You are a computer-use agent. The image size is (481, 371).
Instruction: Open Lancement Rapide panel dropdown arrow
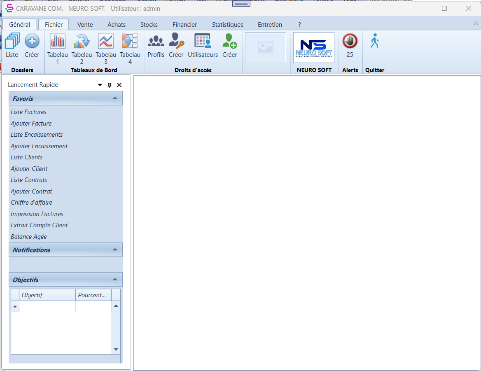click(x=100, y=85)
